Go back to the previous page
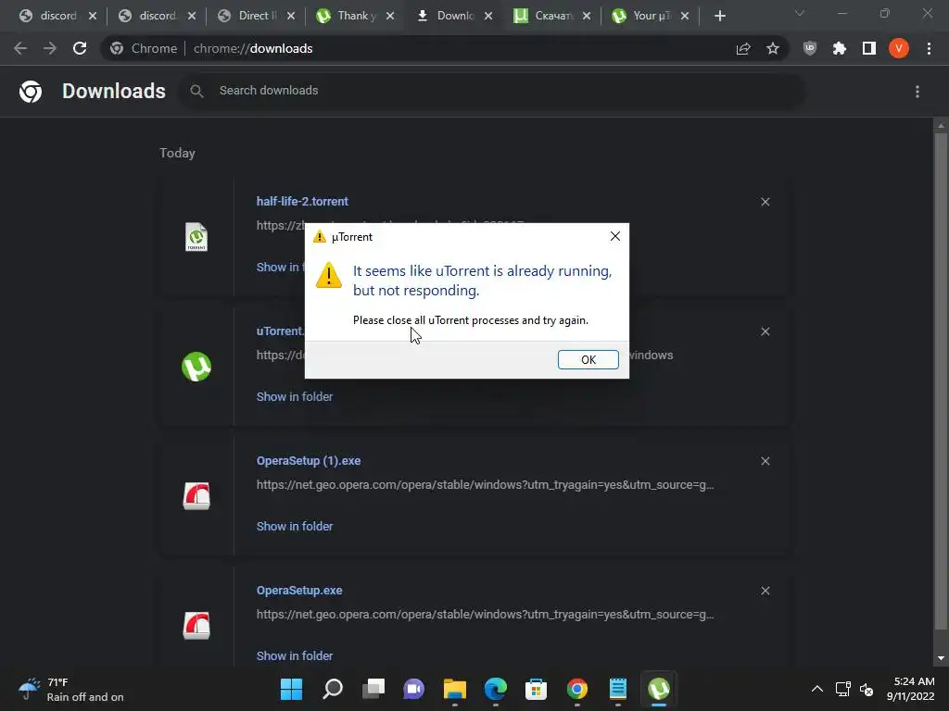This screenshot has height=711, width=949. (20, 48)
